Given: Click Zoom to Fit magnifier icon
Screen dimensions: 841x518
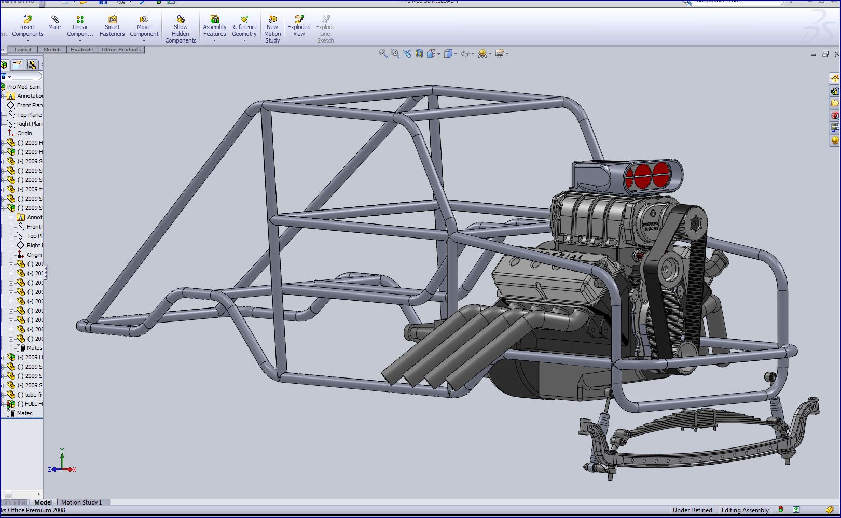Looking at the screenshot, I should [383, 53].
